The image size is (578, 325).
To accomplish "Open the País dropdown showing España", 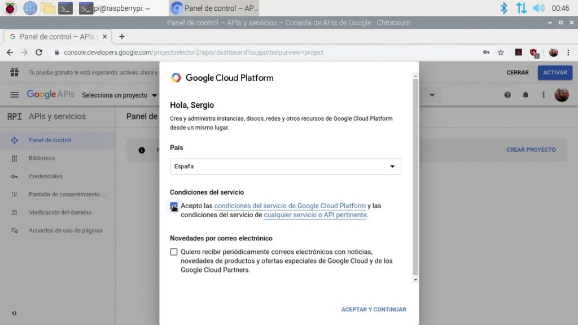I will pos(285,166).
